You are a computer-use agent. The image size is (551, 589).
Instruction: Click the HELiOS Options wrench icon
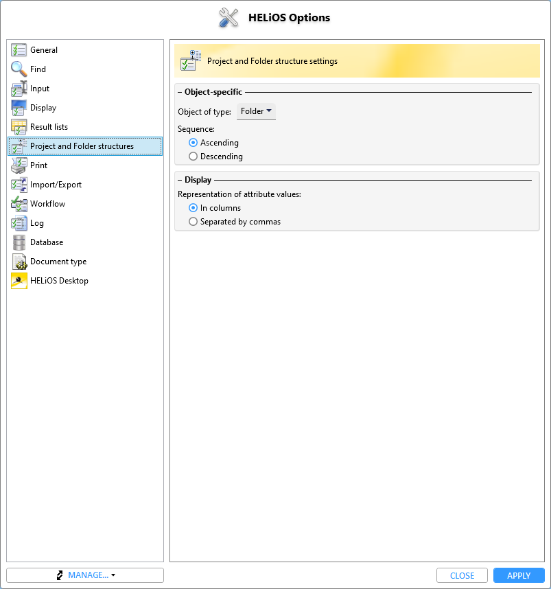point(228,18)
